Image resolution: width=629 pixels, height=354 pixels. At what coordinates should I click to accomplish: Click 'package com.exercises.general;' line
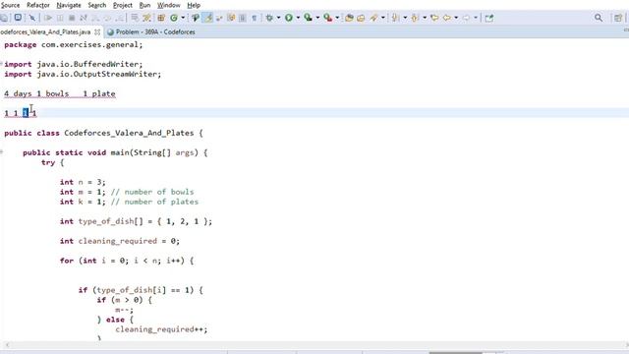(x=74, y=44)
